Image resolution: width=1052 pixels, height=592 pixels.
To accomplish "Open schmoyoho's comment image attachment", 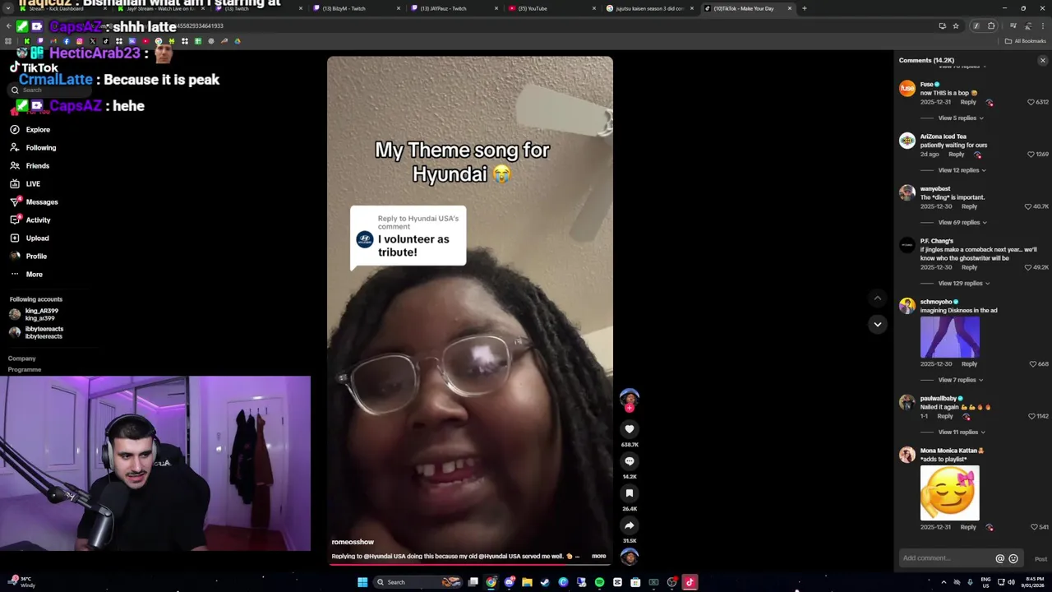I will click(x=950, y=337).
